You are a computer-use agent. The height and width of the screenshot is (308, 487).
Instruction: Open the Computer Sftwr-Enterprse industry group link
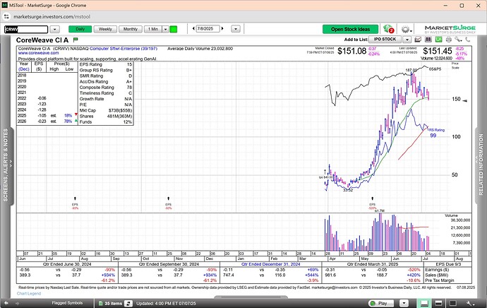pos(124,49)
